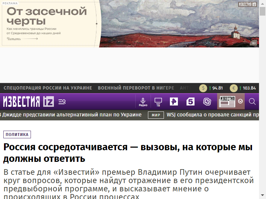The image size is (266, 199).
Task: Open the menu search hamburger icon
Action: [62, 101]
